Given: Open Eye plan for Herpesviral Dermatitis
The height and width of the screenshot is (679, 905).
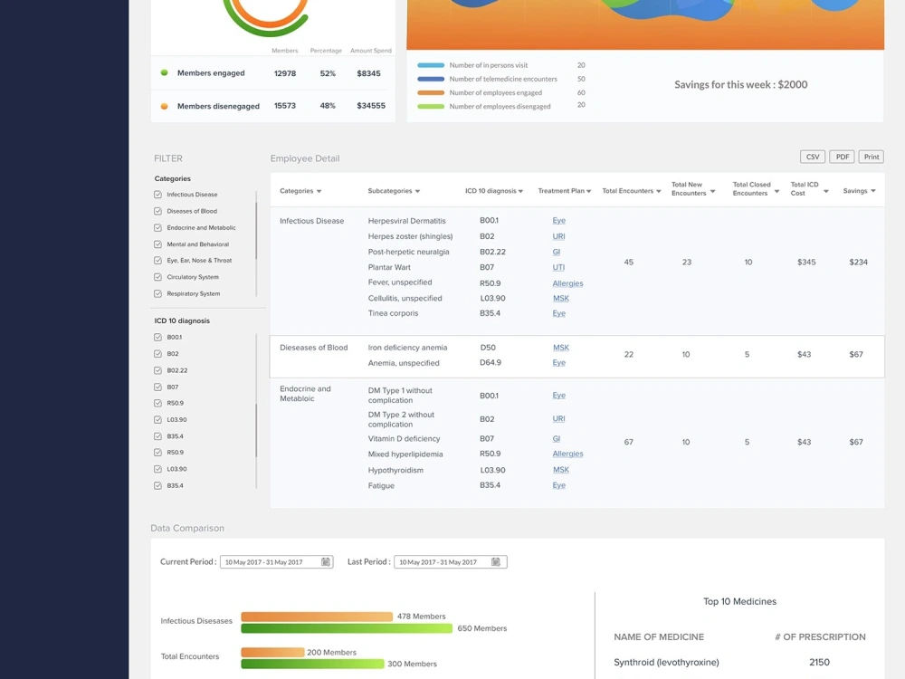Looking at the screenshot, I should (x=558, y=221).
